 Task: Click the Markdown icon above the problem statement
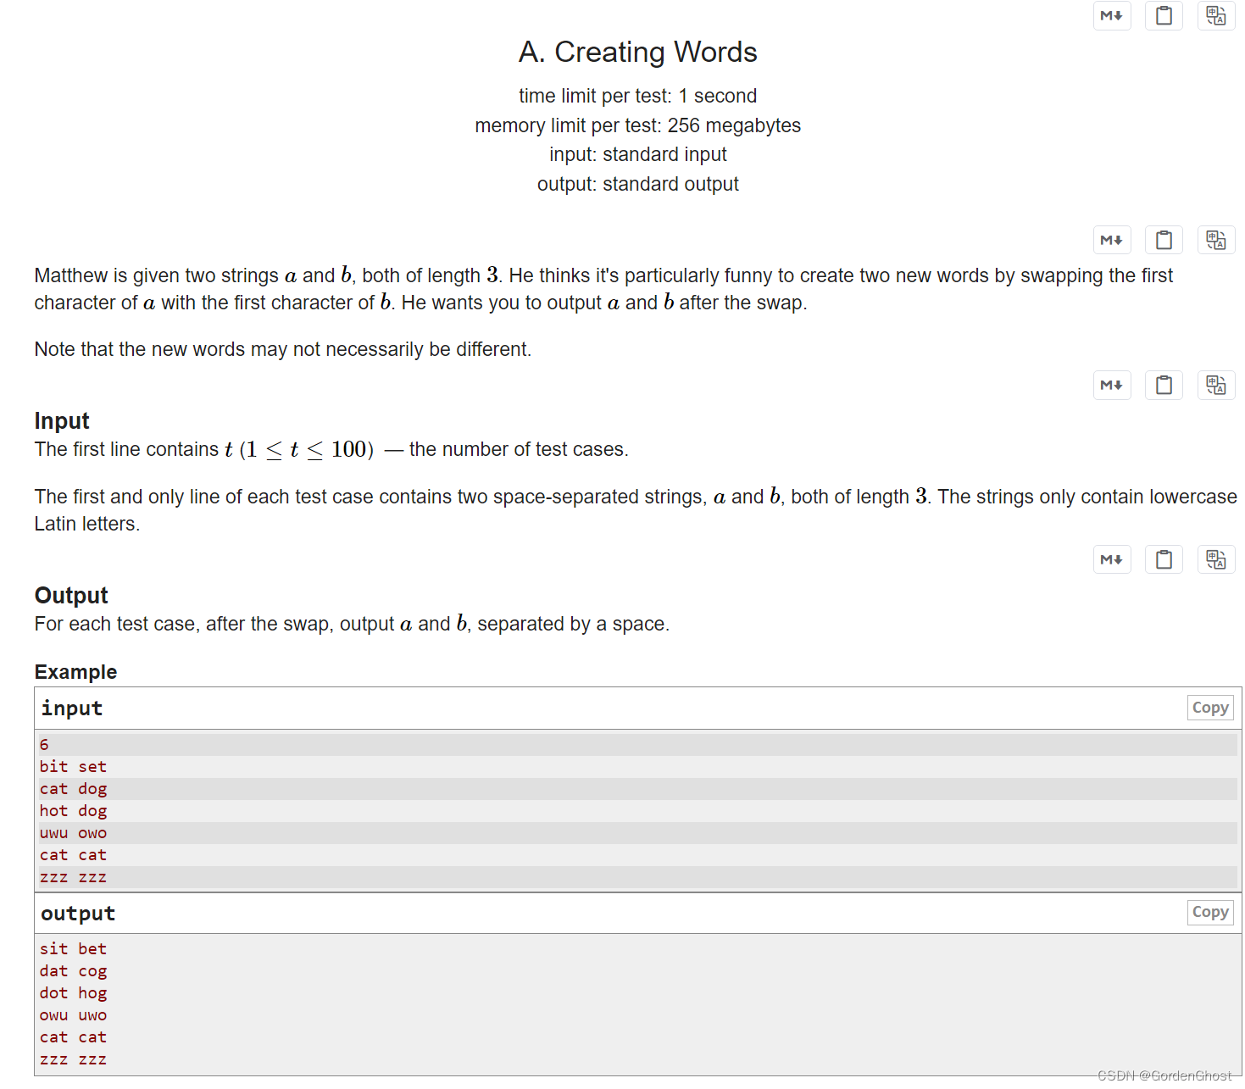1112,240
